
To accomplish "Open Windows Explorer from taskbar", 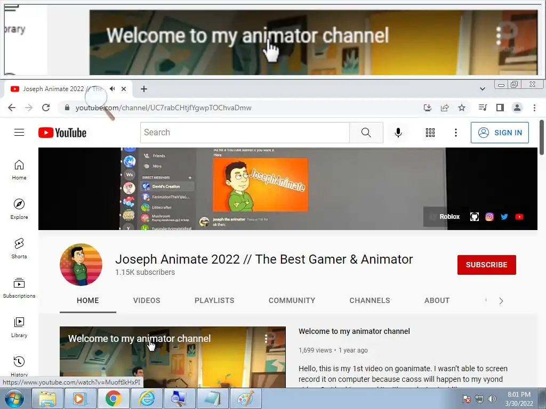I will 47,399.
